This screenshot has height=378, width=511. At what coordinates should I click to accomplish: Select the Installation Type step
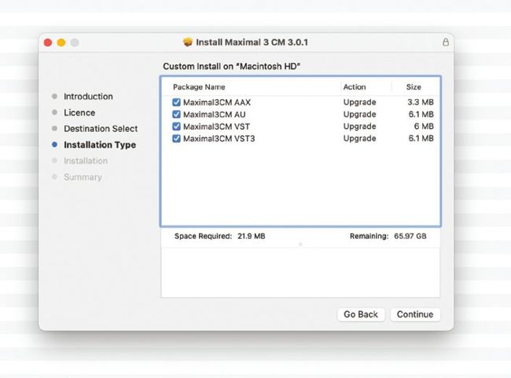100,145
